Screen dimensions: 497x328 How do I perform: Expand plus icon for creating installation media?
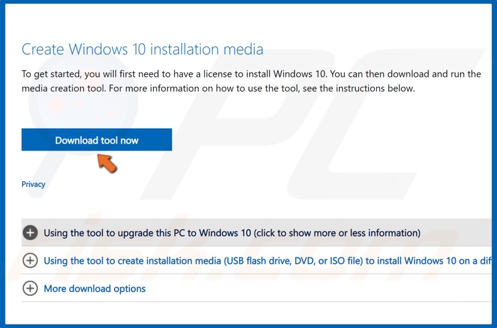click(30, 261)
